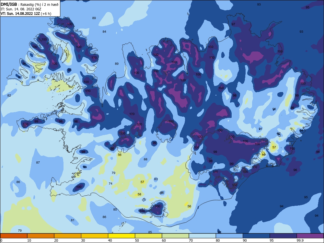
Task: Click the legend tick label 10
Action: (29, 240)
